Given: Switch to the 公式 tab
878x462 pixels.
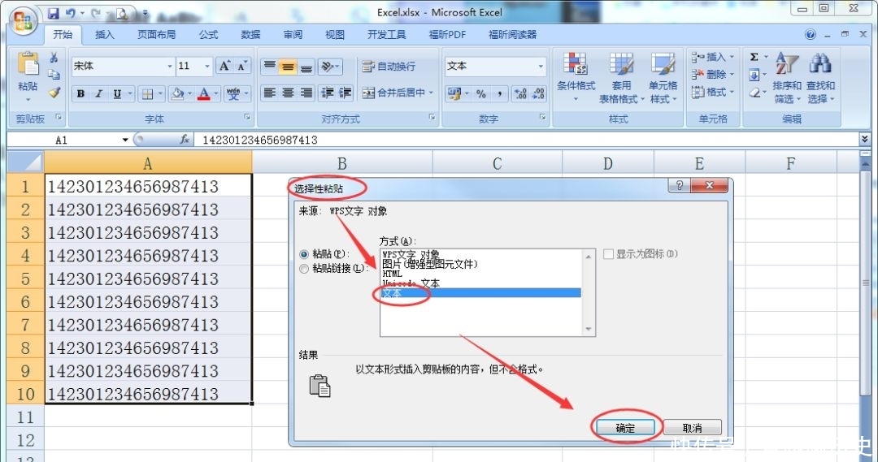Looking at the screenshot, I should coord(208,35).
